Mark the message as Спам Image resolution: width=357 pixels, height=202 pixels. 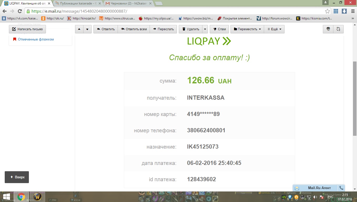[x=219, y=29]
